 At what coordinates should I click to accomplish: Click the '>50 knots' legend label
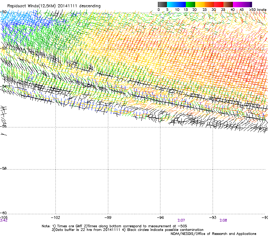257,10
